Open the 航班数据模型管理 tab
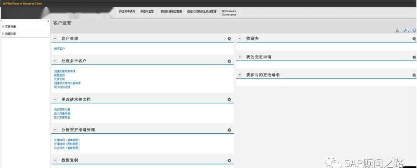 (171, 12)
